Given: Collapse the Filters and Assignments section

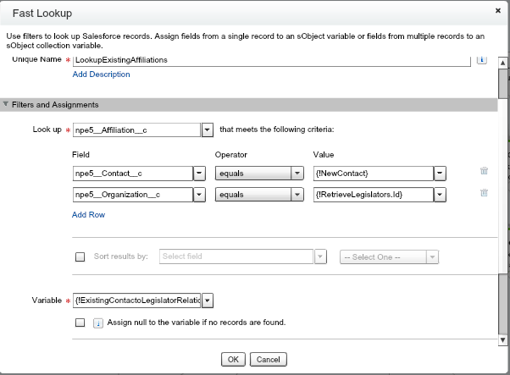Looking at the screenshot, I should (7, 105).
